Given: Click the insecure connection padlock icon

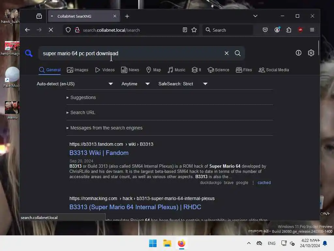Looking at the screenshot, I should coord(77,30).
